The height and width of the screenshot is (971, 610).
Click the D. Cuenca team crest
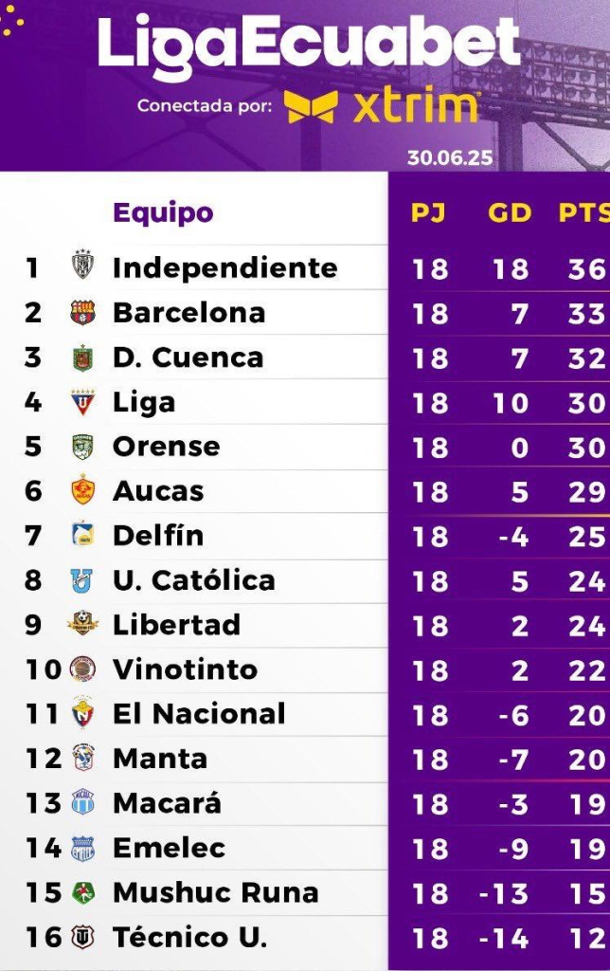point(81,357)
